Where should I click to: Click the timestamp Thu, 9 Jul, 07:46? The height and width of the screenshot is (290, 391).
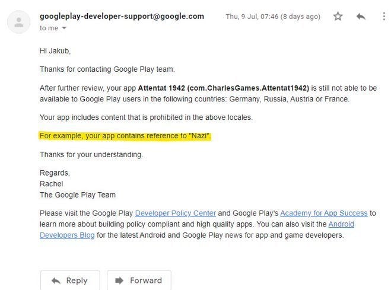pyautogui.click(x=273, y=17)
